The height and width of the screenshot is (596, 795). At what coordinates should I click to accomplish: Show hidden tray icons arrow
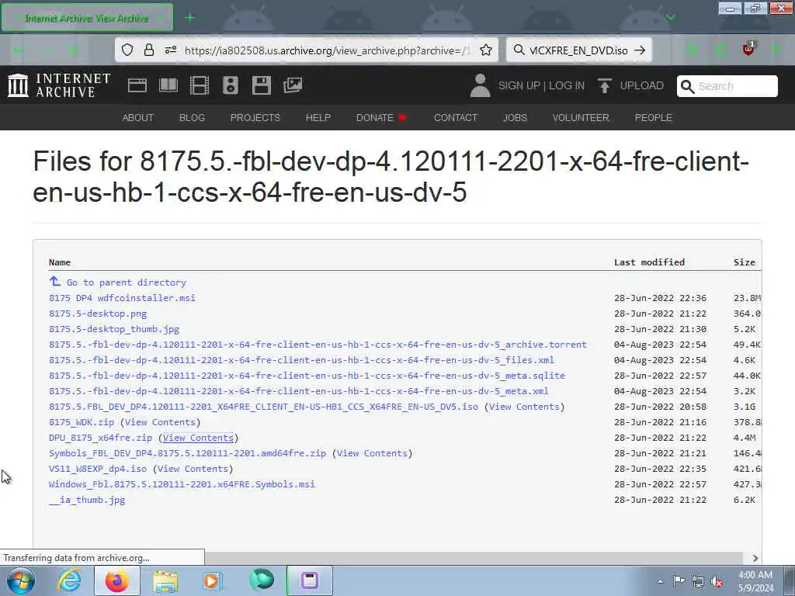click(x=660, y=581)
